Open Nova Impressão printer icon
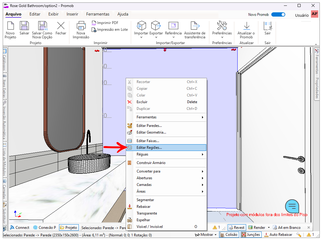Screen dimensions: 321x241 coord(81,26)
